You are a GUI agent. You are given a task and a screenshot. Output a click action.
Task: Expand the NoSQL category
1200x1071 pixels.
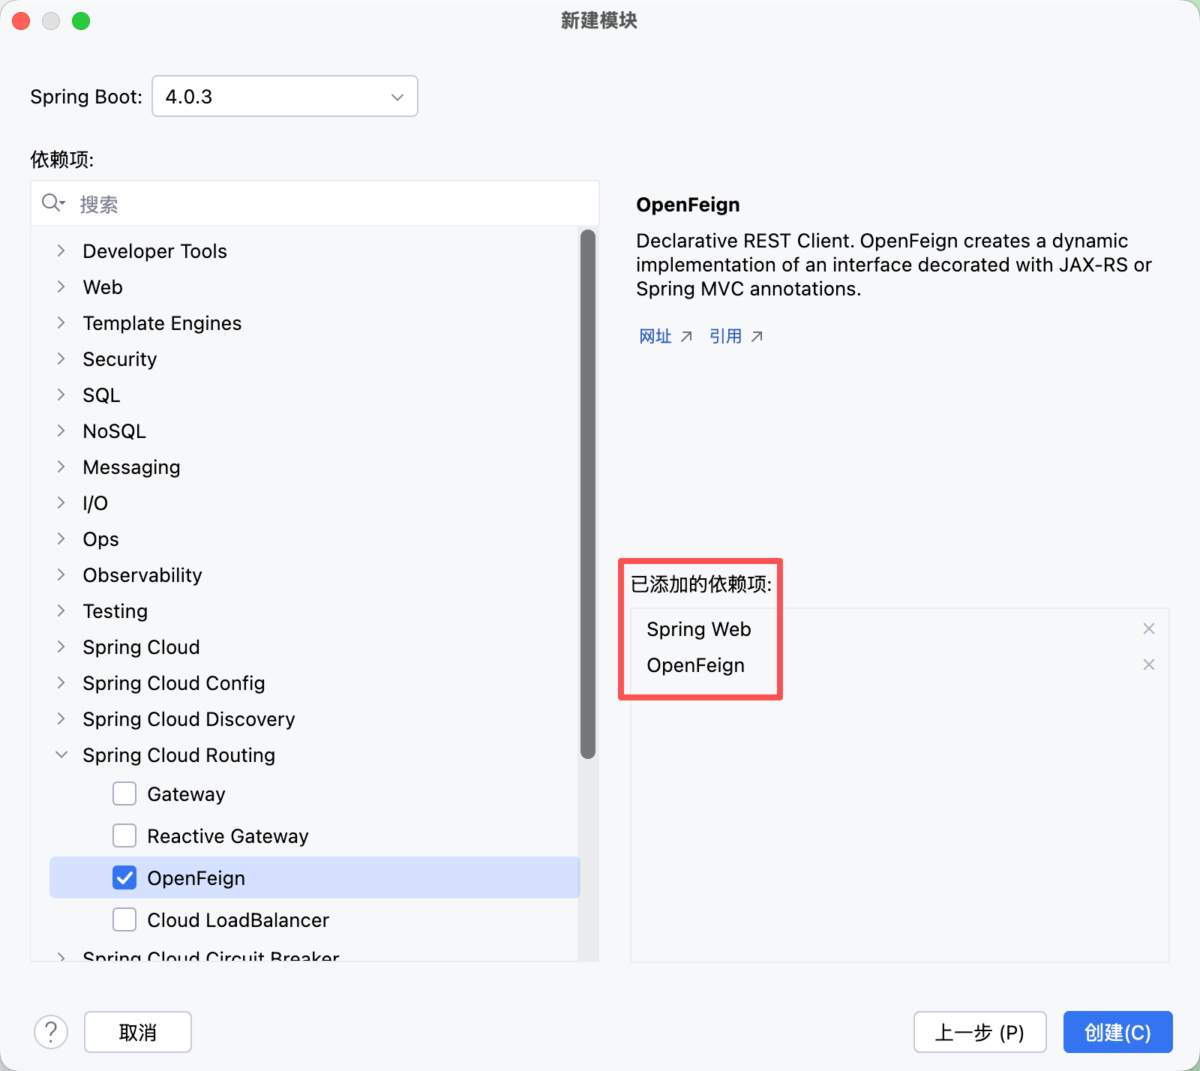[61, 430]
